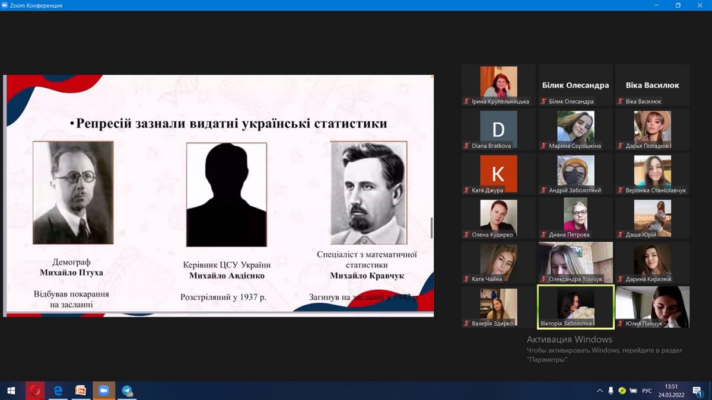This screenshot has height=400, width=712.
Task: Open the notification center icon
Action: coord(698,391)
